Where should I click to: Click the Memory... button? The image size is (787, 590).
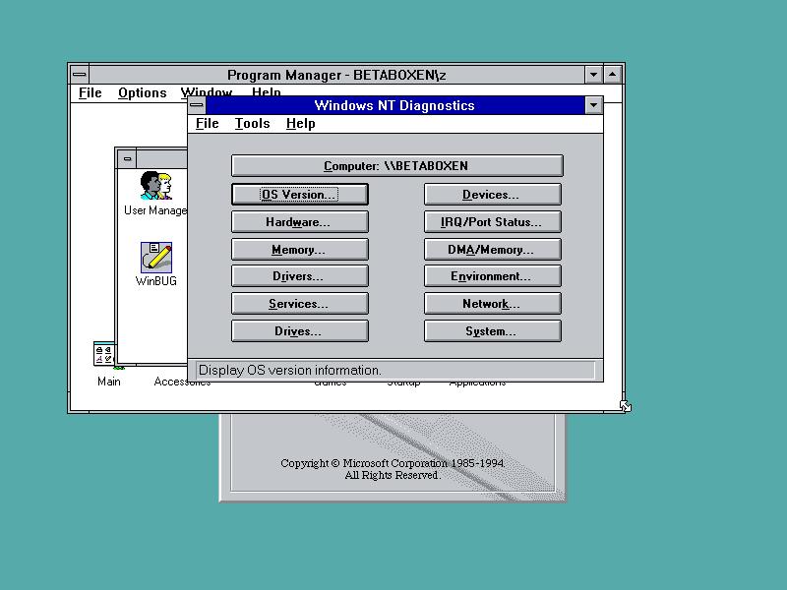[x=300, y=250]
